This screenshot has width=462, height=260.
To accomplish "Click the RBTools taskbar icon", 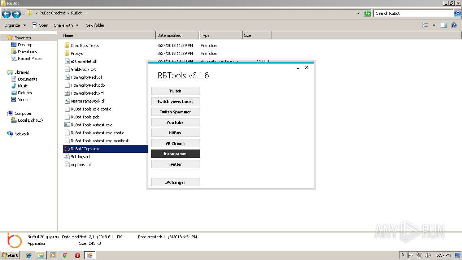I will (x=90, y=255).
